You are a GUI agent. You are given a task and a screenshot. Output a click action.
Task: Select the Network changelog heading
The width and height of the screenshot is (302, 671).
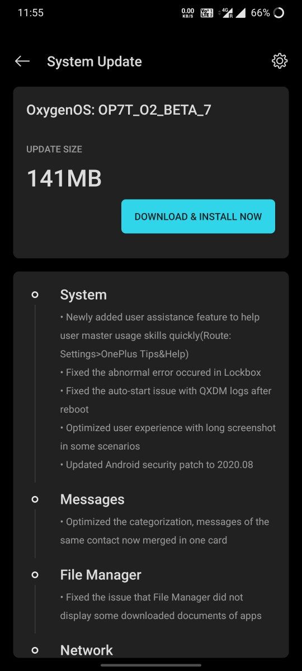click(x=87, y=650)
